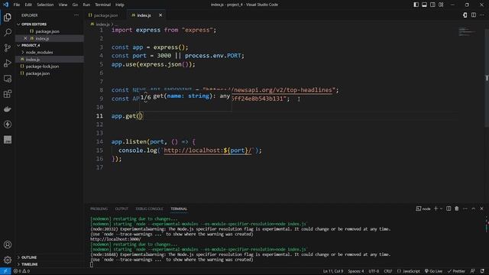
Task: Open changes icon in editor toolbar
Action: point(465,15)
